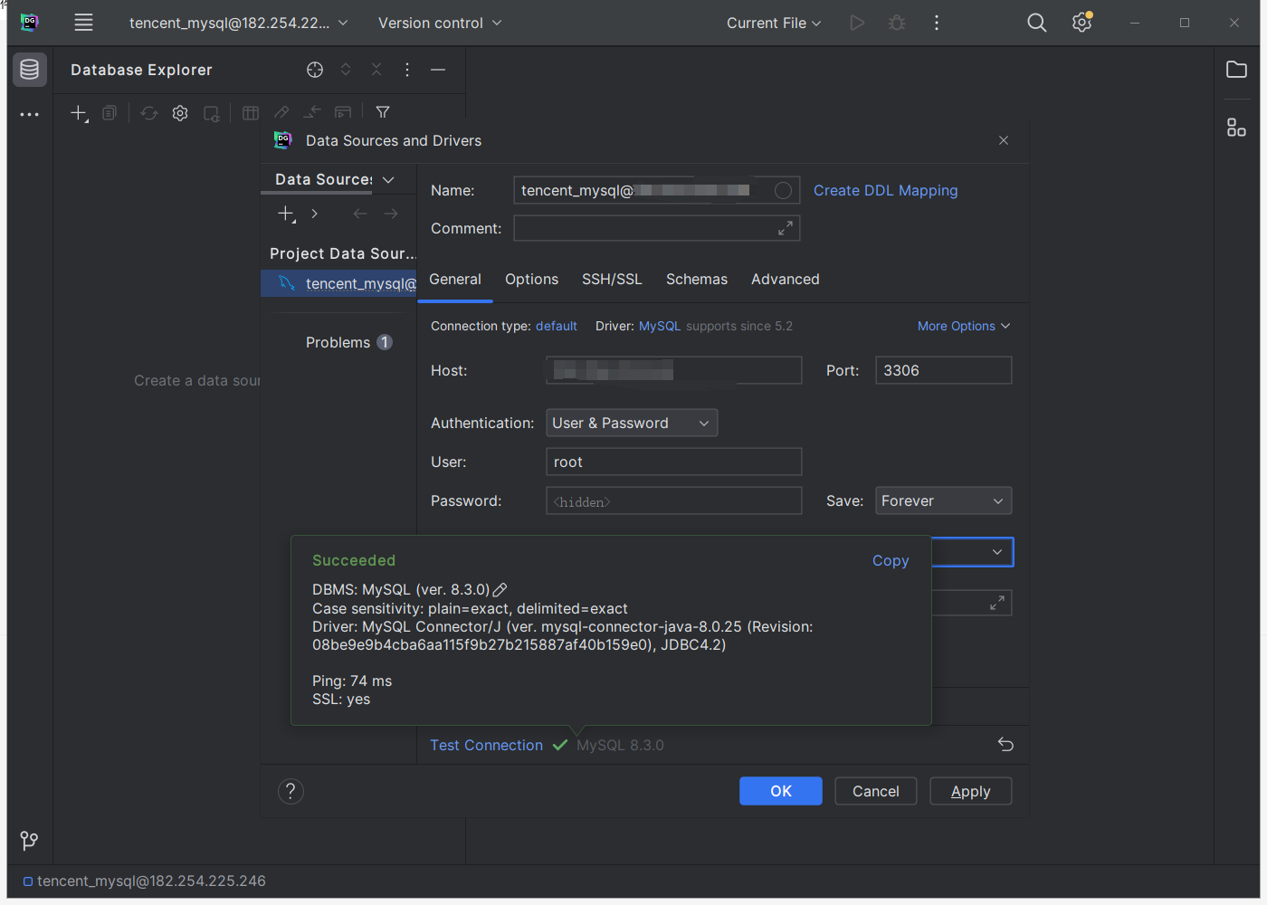The height and width of the screenshot is (905, 1267).
Task: Click into the hidden Password field
Action: click(x=674, y=500)
